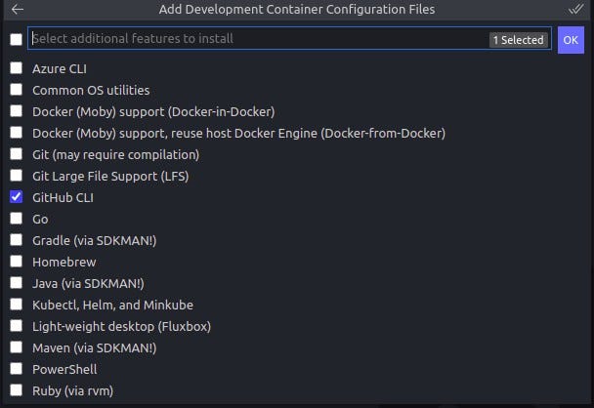
Task: Click the back arrow icon
Action: point(18,9)
